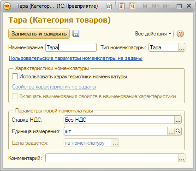
Task: Open Ставка НДС selection with ellipsis button
Action: click(x=178, y=120)
